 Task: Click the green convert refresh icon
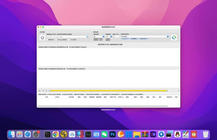174,38
